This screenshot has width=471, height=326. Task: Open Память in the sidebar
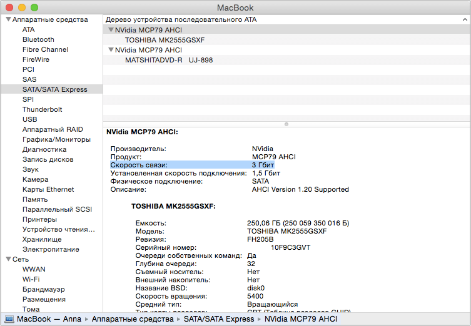[x=35, y=199]
